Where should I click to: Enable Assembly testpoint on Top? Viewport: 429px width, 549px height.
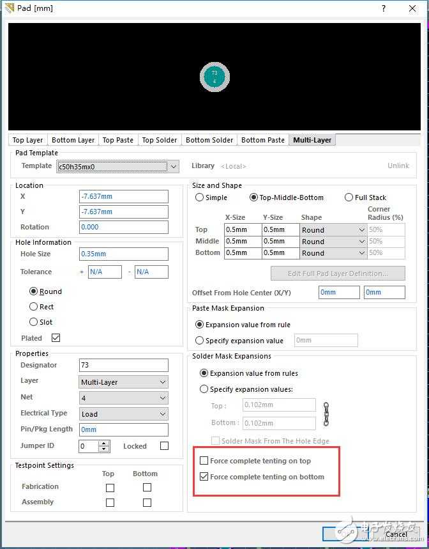point(110,503)
